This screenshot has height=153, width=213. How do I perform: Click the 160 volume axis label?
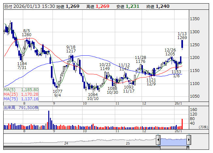[x=193, y=109]
